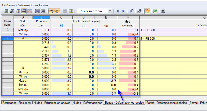Open the Resultados - Resumen tab
Viewport: 207px width, 111px height.
coord(17,103)
